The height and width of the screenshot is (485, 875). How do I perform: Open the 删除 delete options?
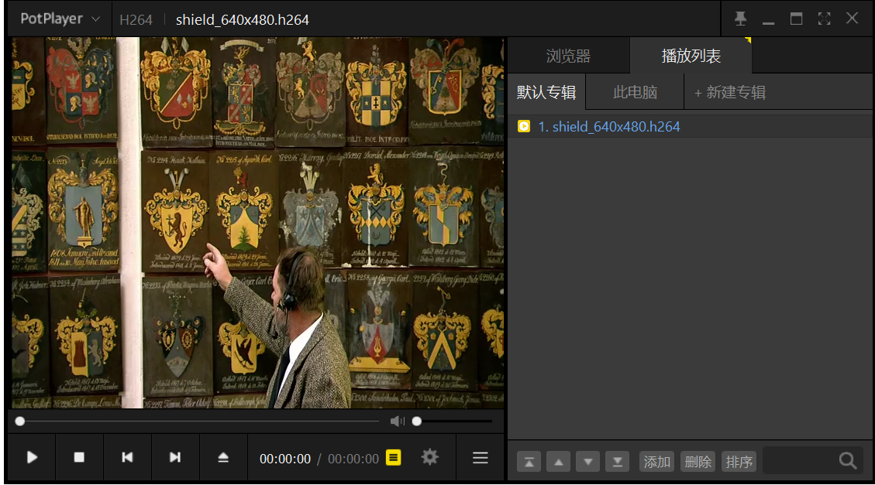(698, 462)
